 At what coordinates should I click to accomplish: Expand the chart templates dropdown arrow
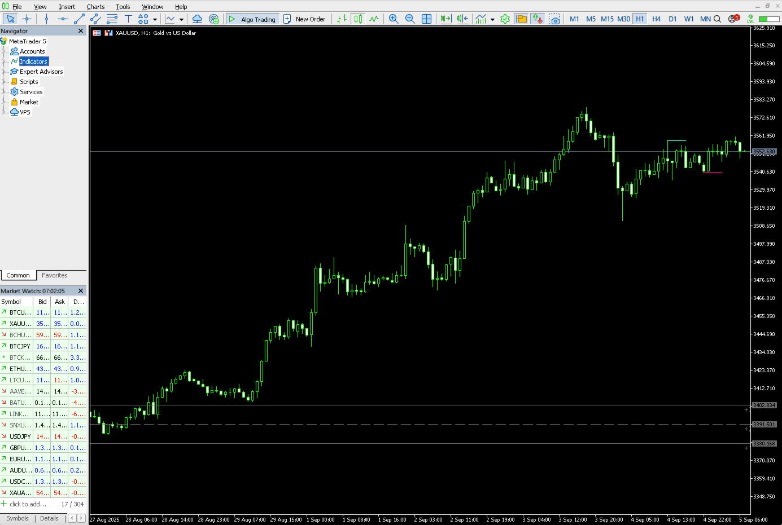[x=492, y=19]
